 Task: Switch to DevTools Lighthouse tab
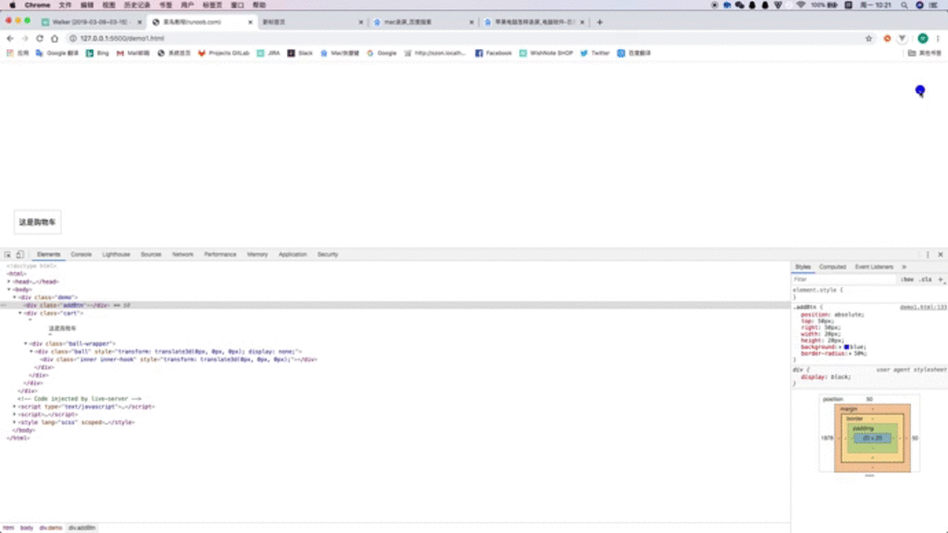(x=116, y=254)
